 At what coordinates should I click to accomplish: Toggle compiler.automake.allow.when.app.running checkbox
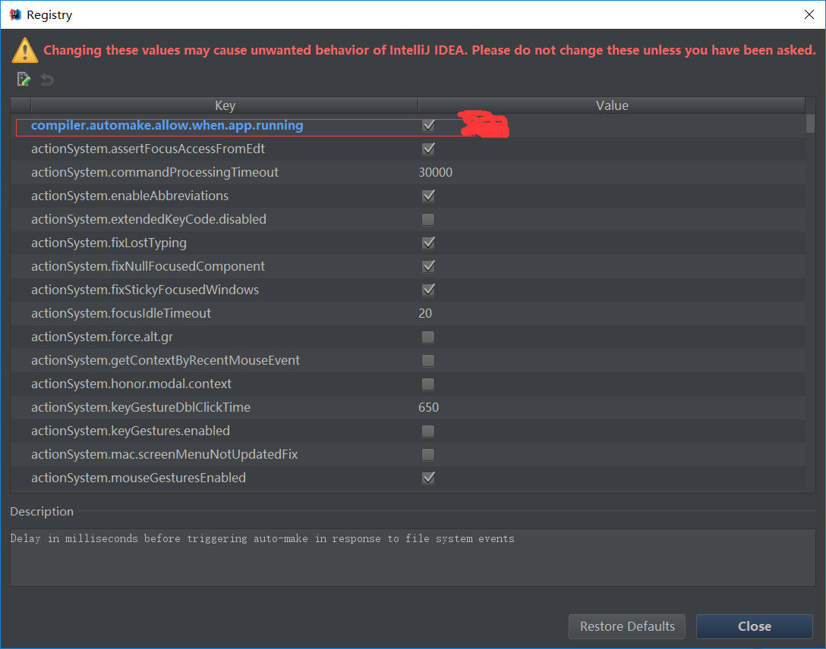(x=428, y=125)
